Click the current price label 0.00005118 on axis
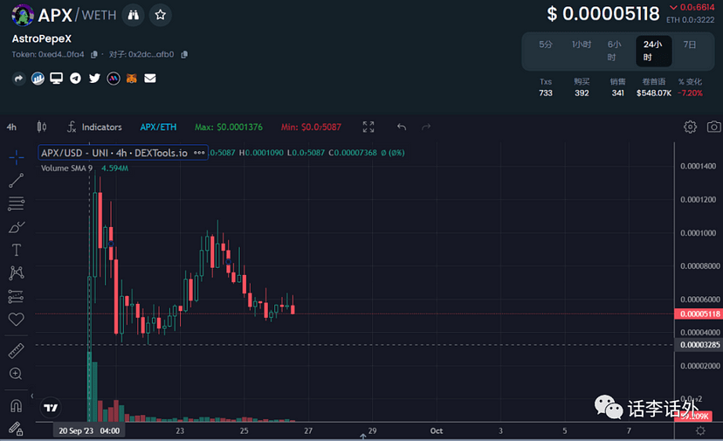Screen dimensions: 723x441 700,314
